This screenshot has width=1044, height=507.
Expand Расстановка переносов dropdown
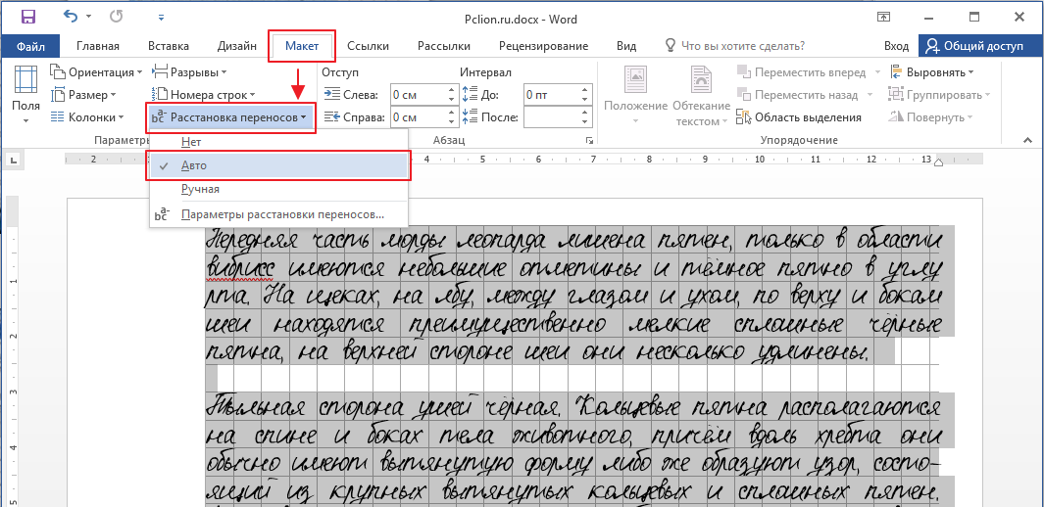point(231,117)
